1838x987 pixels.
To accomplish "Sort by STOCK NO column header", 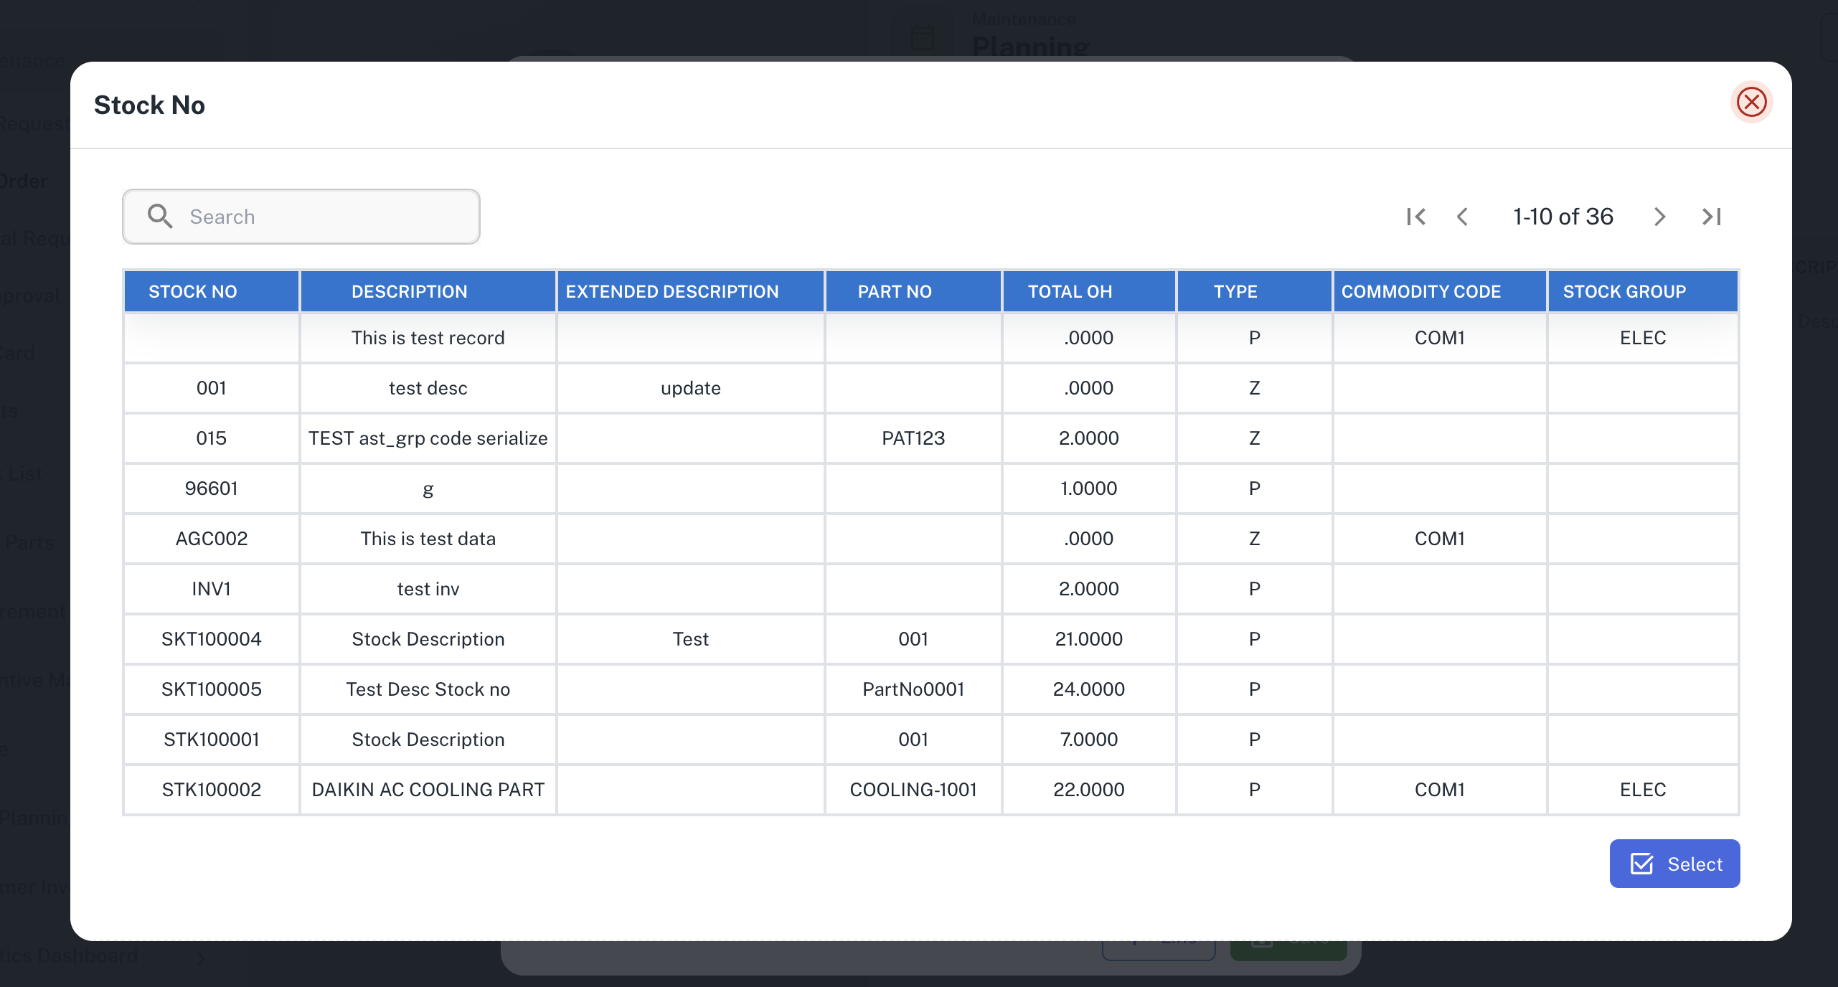I will (192, 292).
